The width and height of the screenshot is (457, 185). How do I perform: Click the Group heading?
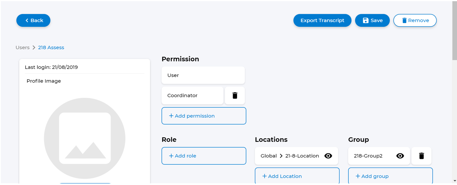click(359, 140)
